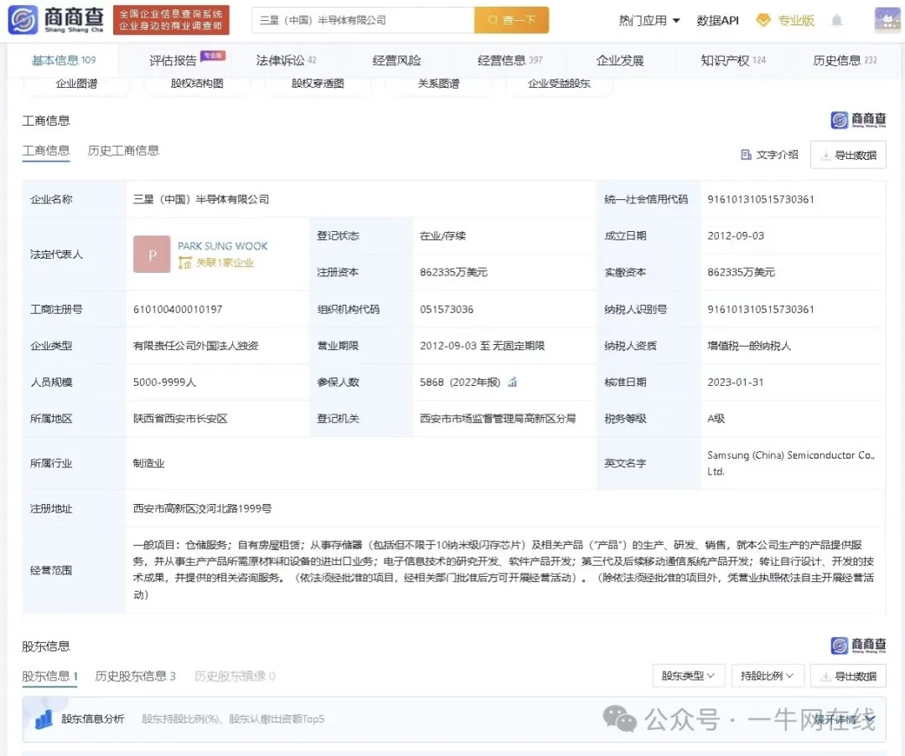Click 051573036 organization code
The image size is (905, 756).
(446, 309)
